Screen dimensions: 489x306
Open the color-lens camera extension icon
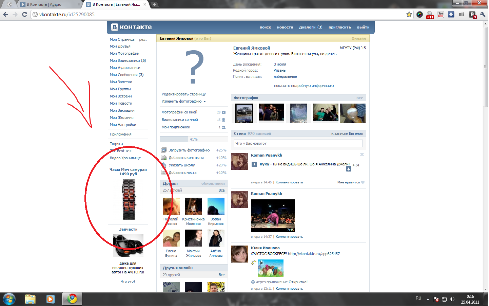(419, 14)
